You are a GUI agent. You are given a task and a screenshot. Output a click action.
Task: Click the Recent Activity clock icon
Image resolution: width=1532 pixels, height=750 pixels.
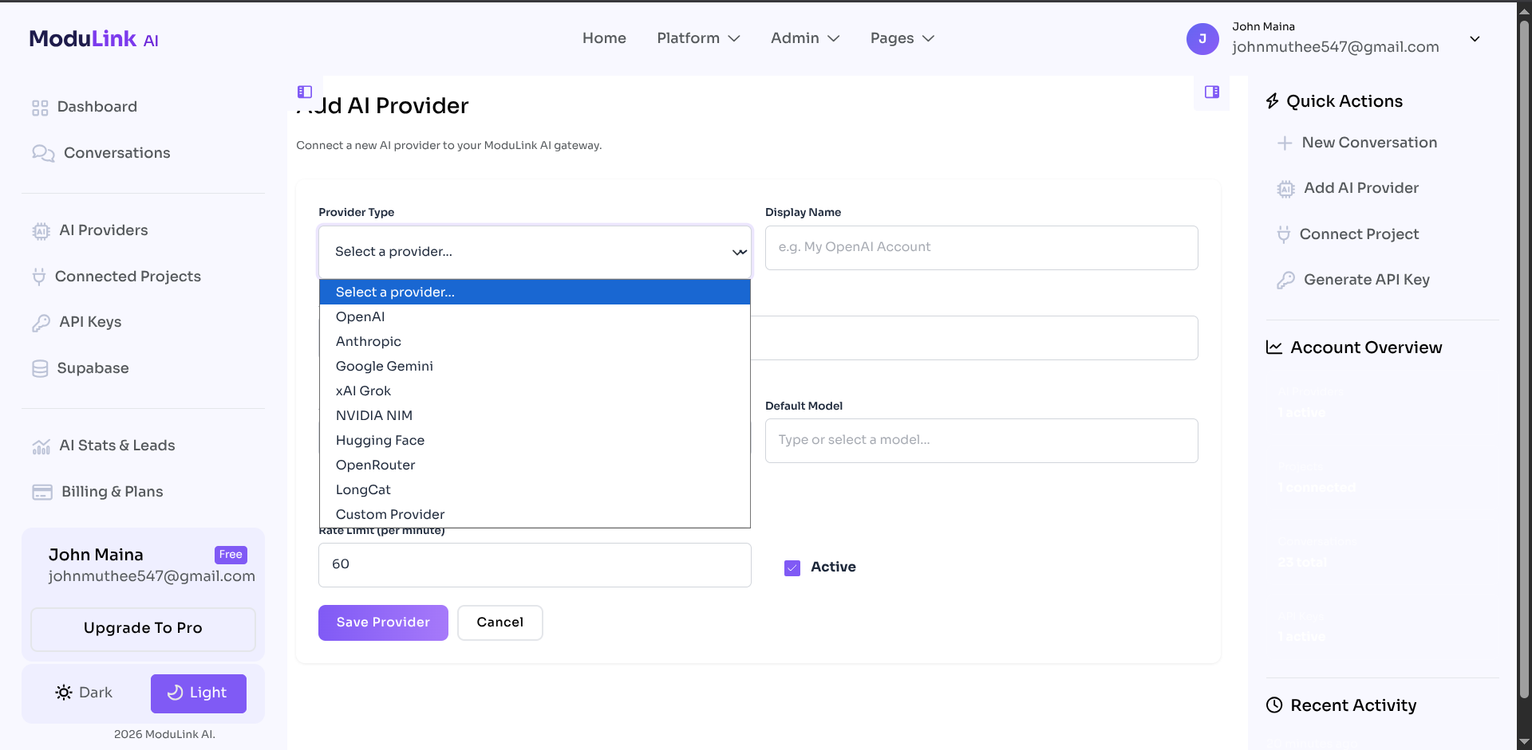[x=1274, y=705]
